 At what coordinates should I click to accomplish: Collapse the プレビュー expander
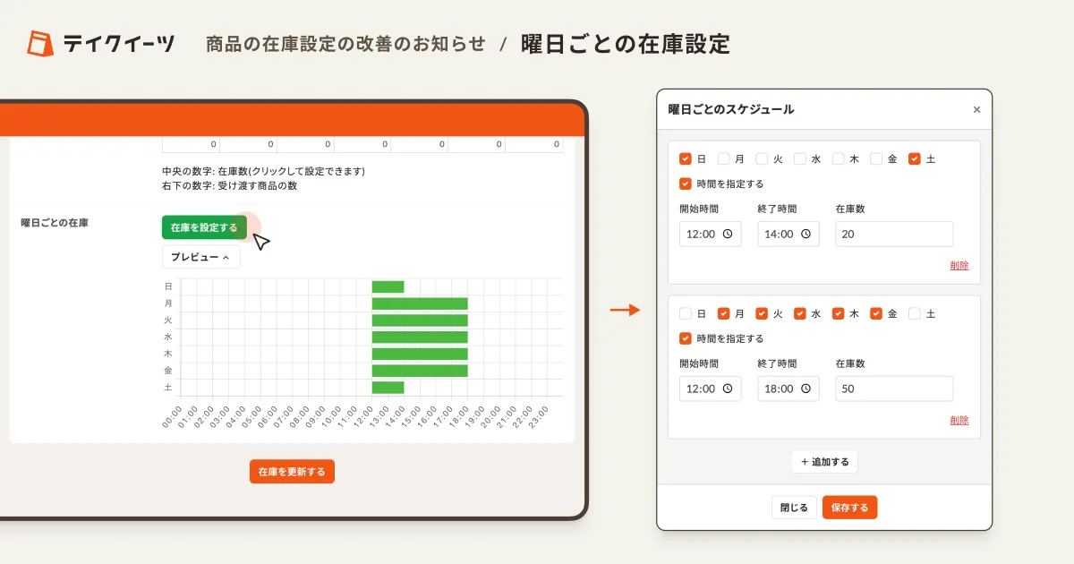[x=200, y=257]
